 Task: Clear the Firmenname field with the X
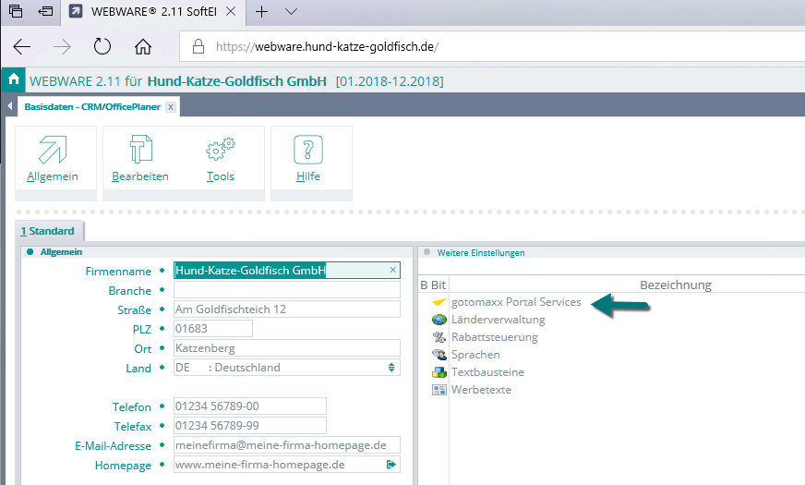(392, 270)
